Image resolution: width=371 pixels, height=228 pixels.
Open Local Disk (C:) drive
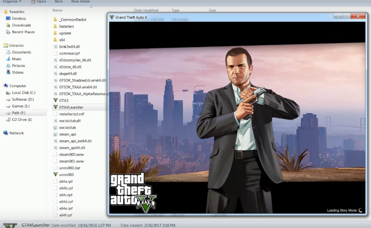tap(24, 93)
